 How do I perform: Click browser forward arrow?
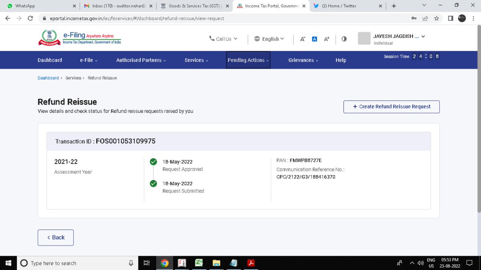pos(19,18)
